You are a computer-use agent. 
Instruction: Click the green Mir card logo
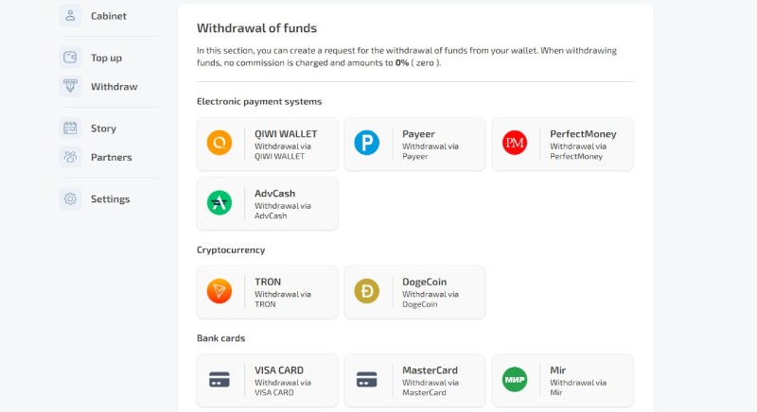pos(515,380)
